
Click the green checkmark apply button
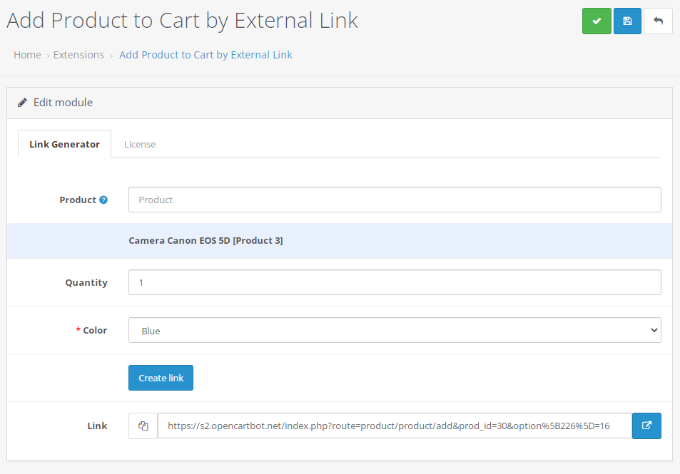coord(597,21)
